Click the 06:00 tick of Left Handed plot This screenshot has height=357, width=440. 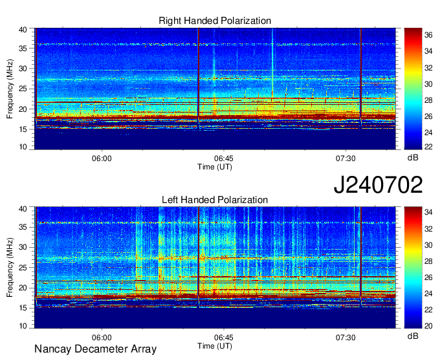(102, 338)
